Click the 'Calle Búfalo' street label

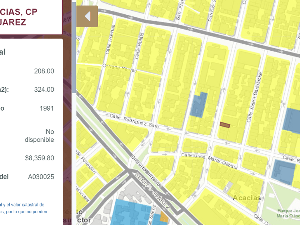[x=139, y=46]
